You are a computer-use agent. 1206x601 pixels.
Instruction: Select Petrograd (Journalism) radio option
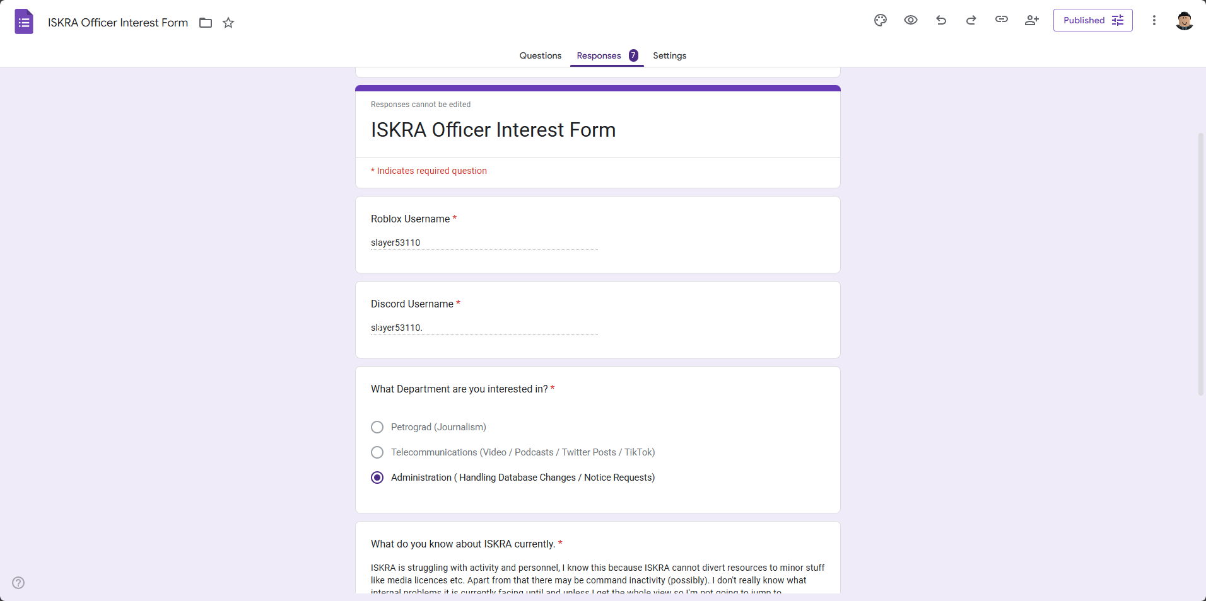click(x=377, y=427)
